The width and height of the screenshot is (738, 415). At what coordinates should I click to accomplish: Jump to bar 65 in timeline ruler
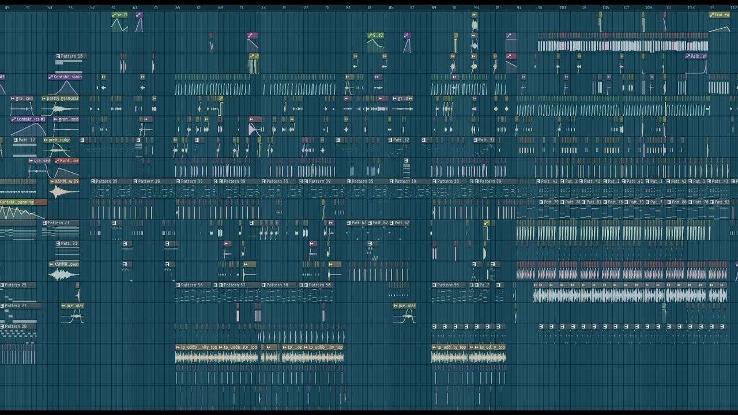click(x=178, y=7)
